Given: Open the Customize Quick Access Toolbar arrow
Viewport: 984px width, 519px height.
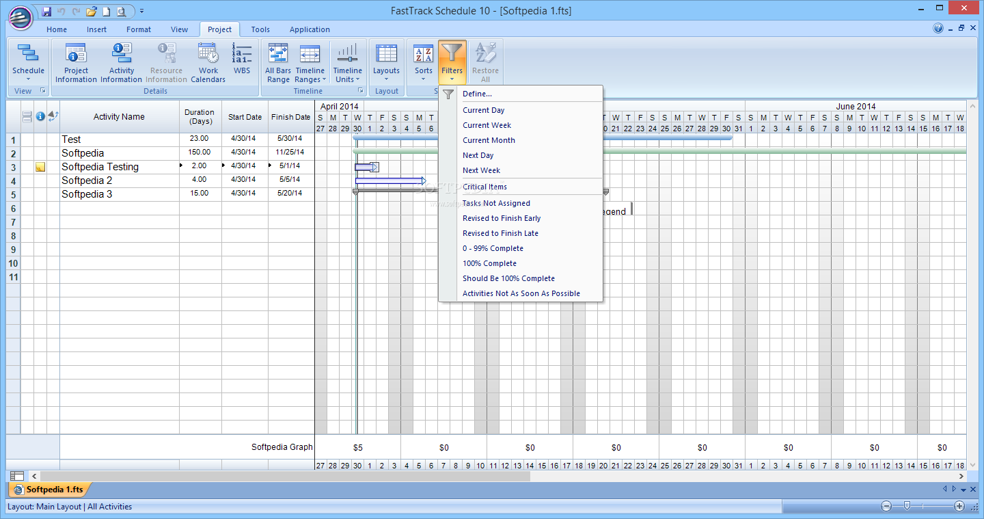Looking at the screenshot, I should tap(141, 11).
